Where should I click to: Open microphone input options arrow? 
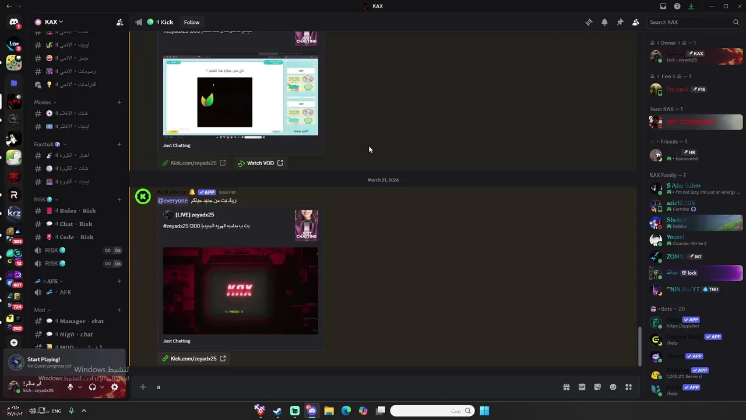coord(80,387)
